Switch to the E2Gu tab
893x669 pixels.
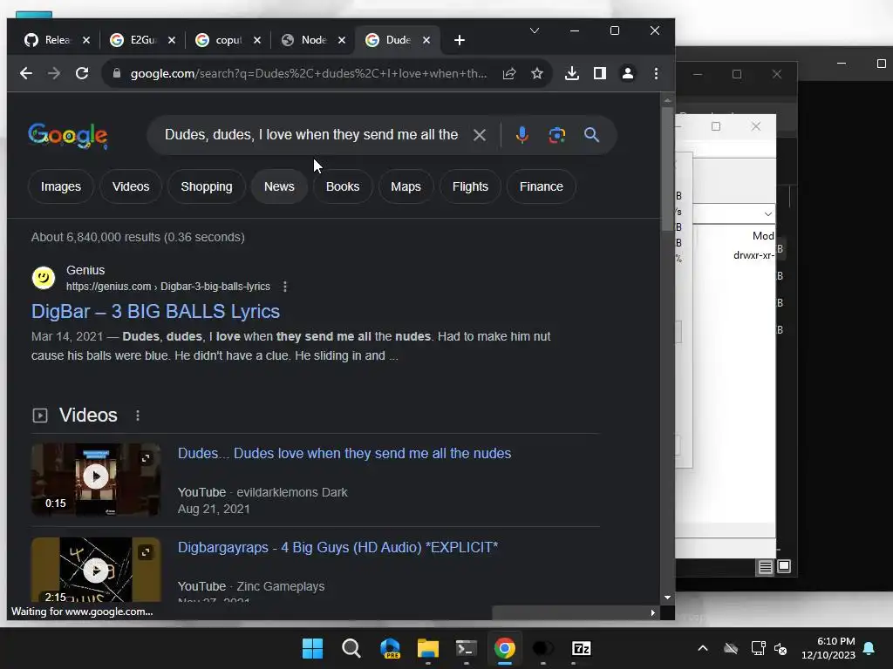pos(134,40)
